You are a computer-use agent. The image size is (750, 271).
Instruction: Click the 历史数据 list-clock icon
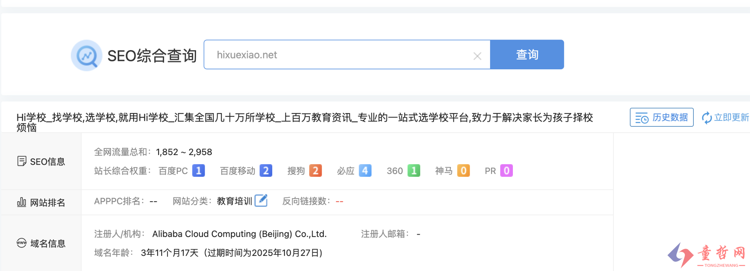642,118
